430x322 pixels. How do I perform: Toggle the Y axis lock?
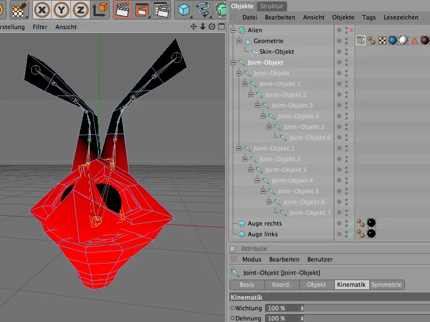[61, 10]
